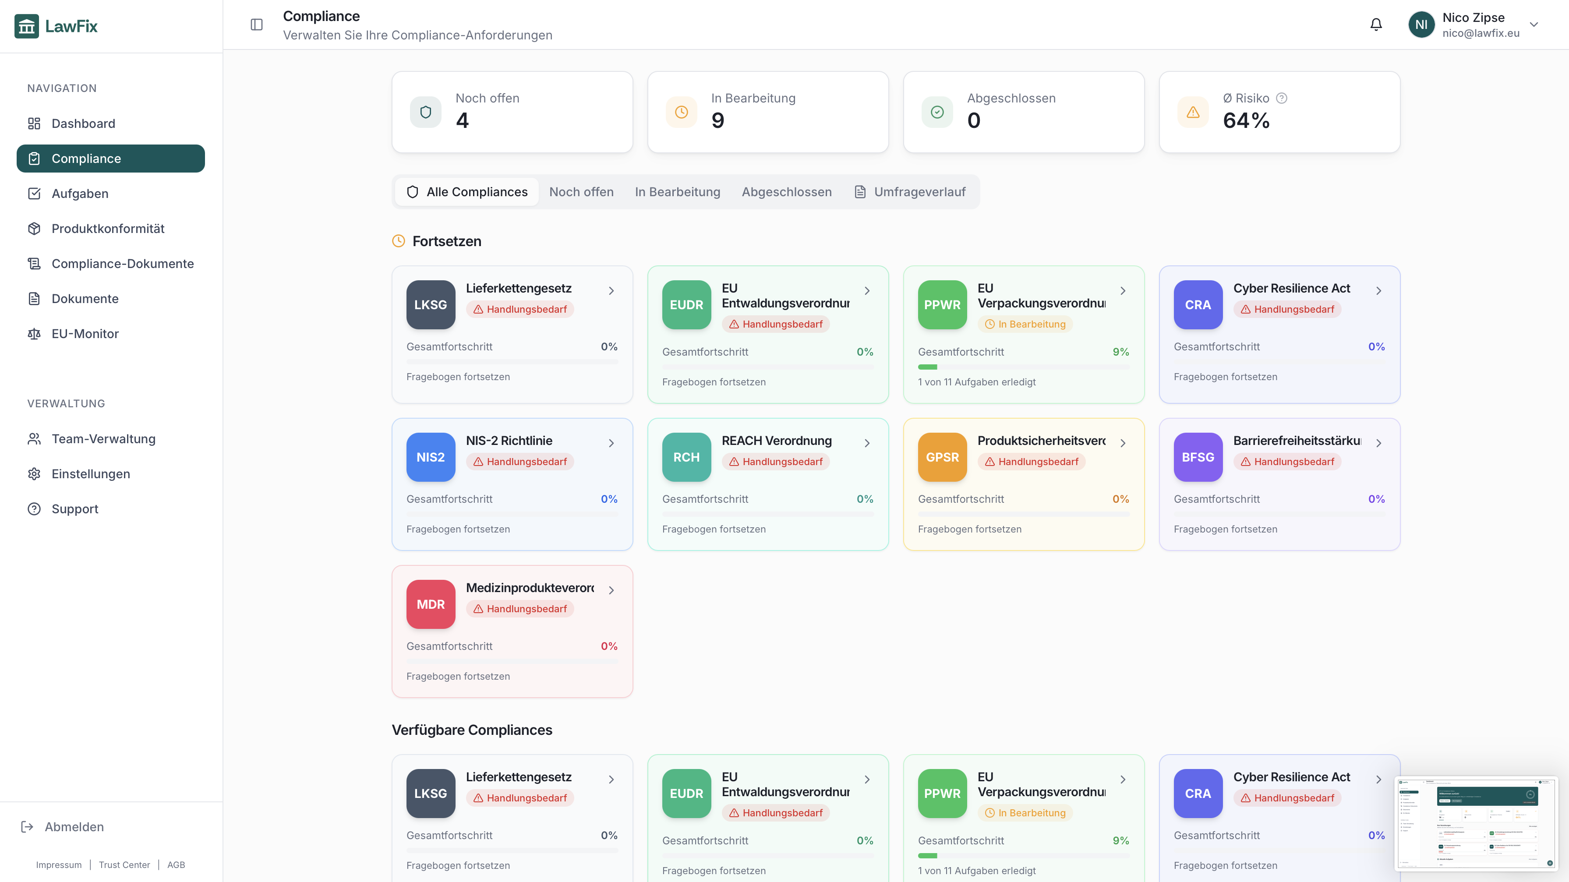The width and height of the screenshot is (1569, 882).
Task: Click the Abgeschlossen checkmark icon card
Action: pos(937,112)
